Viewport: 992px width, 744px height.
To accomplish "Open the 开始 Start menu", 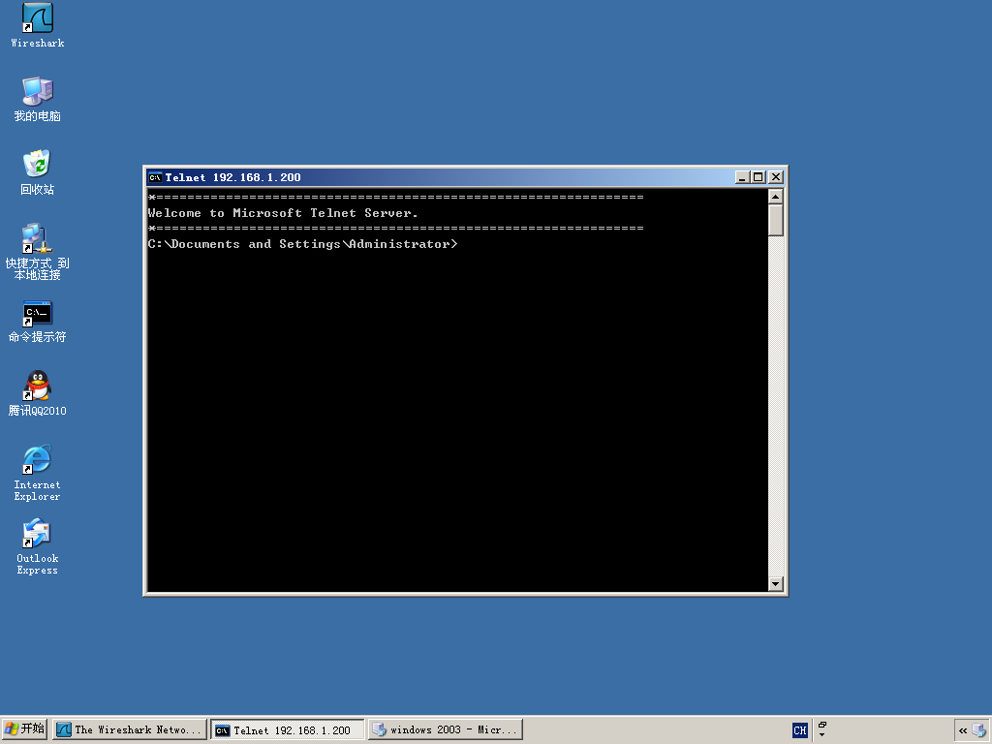I will [x=24, y=729].
